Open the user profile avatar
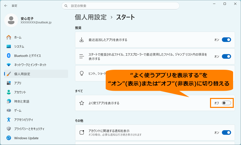This screenshot has height=145, width=241. click(x=11, y=20)
